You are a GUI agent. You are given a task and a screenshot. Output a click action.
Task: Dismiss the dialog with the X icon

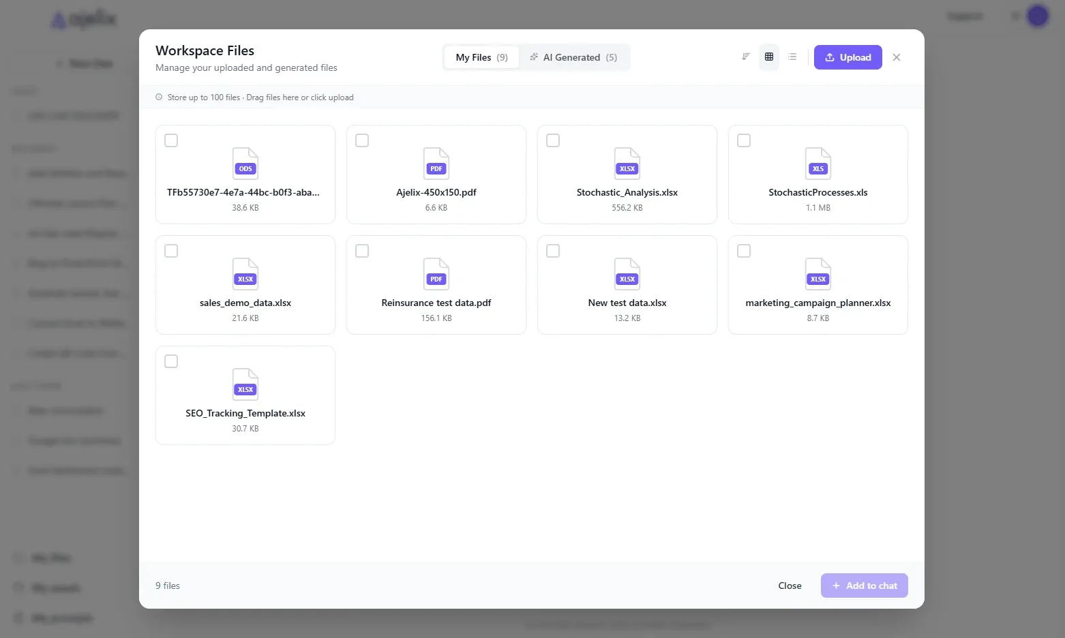(897, 57)
